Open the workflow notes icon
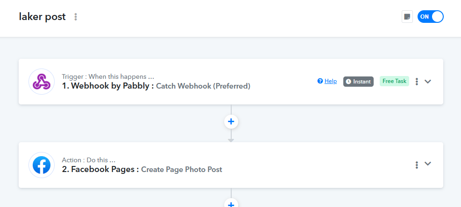 [407, 17]
